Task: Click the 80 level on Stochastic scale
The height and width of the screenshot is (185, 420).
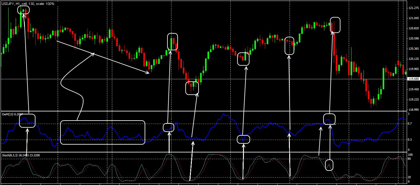Action: click(x=410, y=159)
